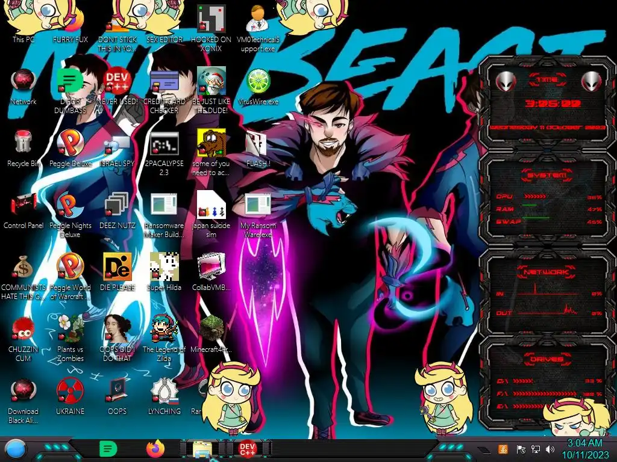Select the NEVER USED! Dev C++ icon
This screenshot has width=617, height=462.
(x=117, y=87)
